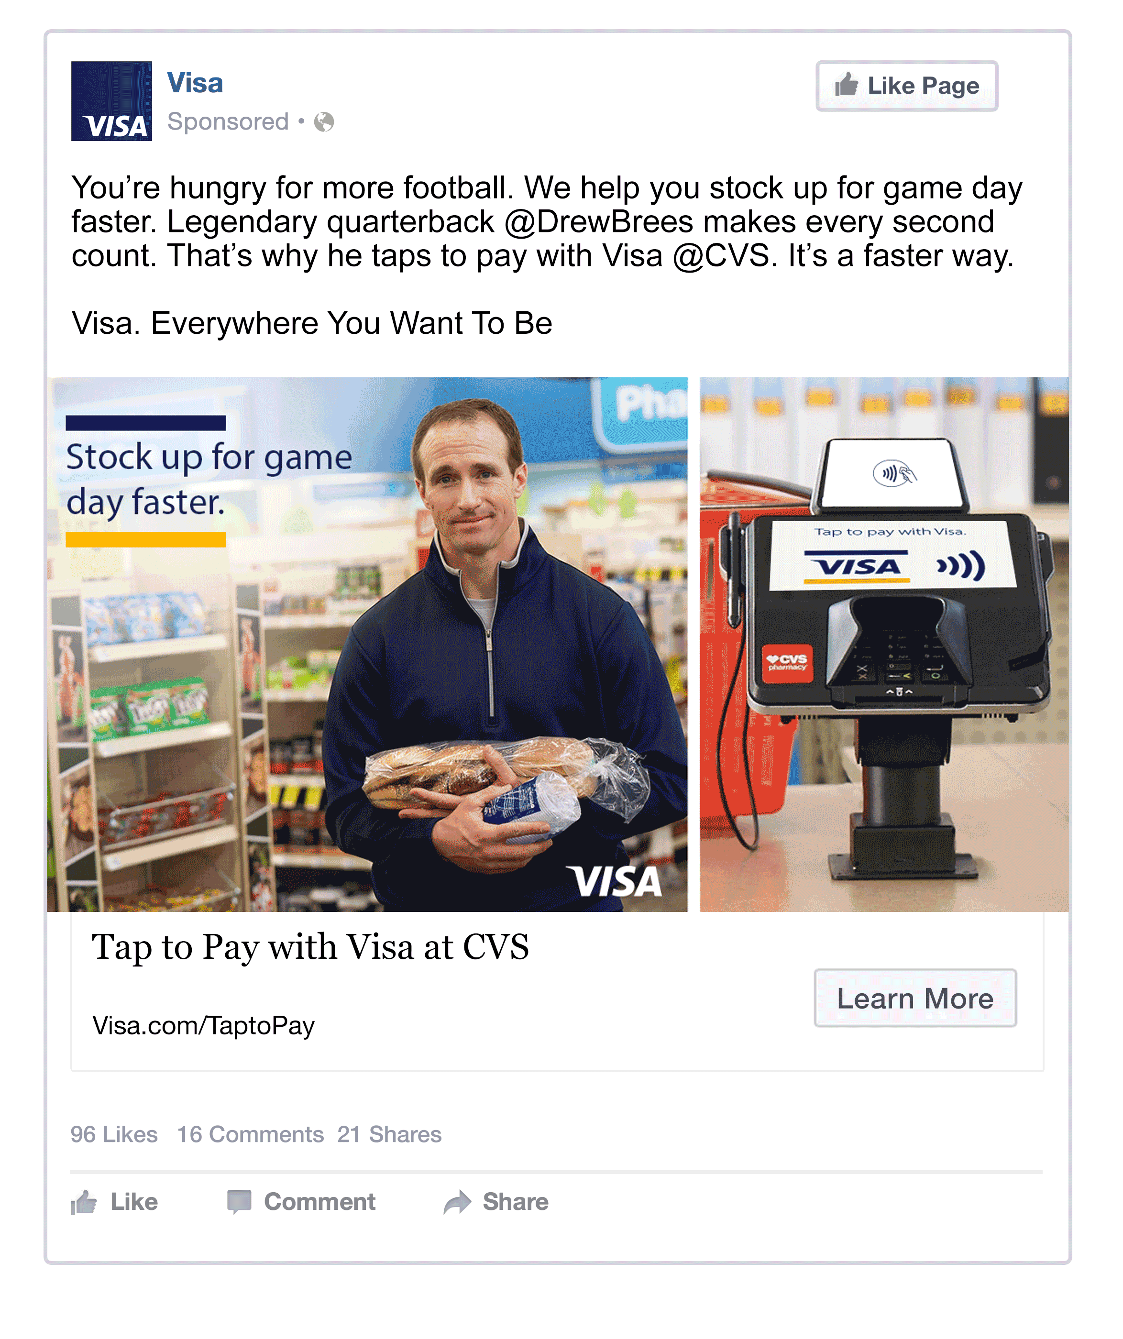The height and width of the screenshot is (1339, 1123).
Task: View the 21 Shares count
Action: (389, 1134)
